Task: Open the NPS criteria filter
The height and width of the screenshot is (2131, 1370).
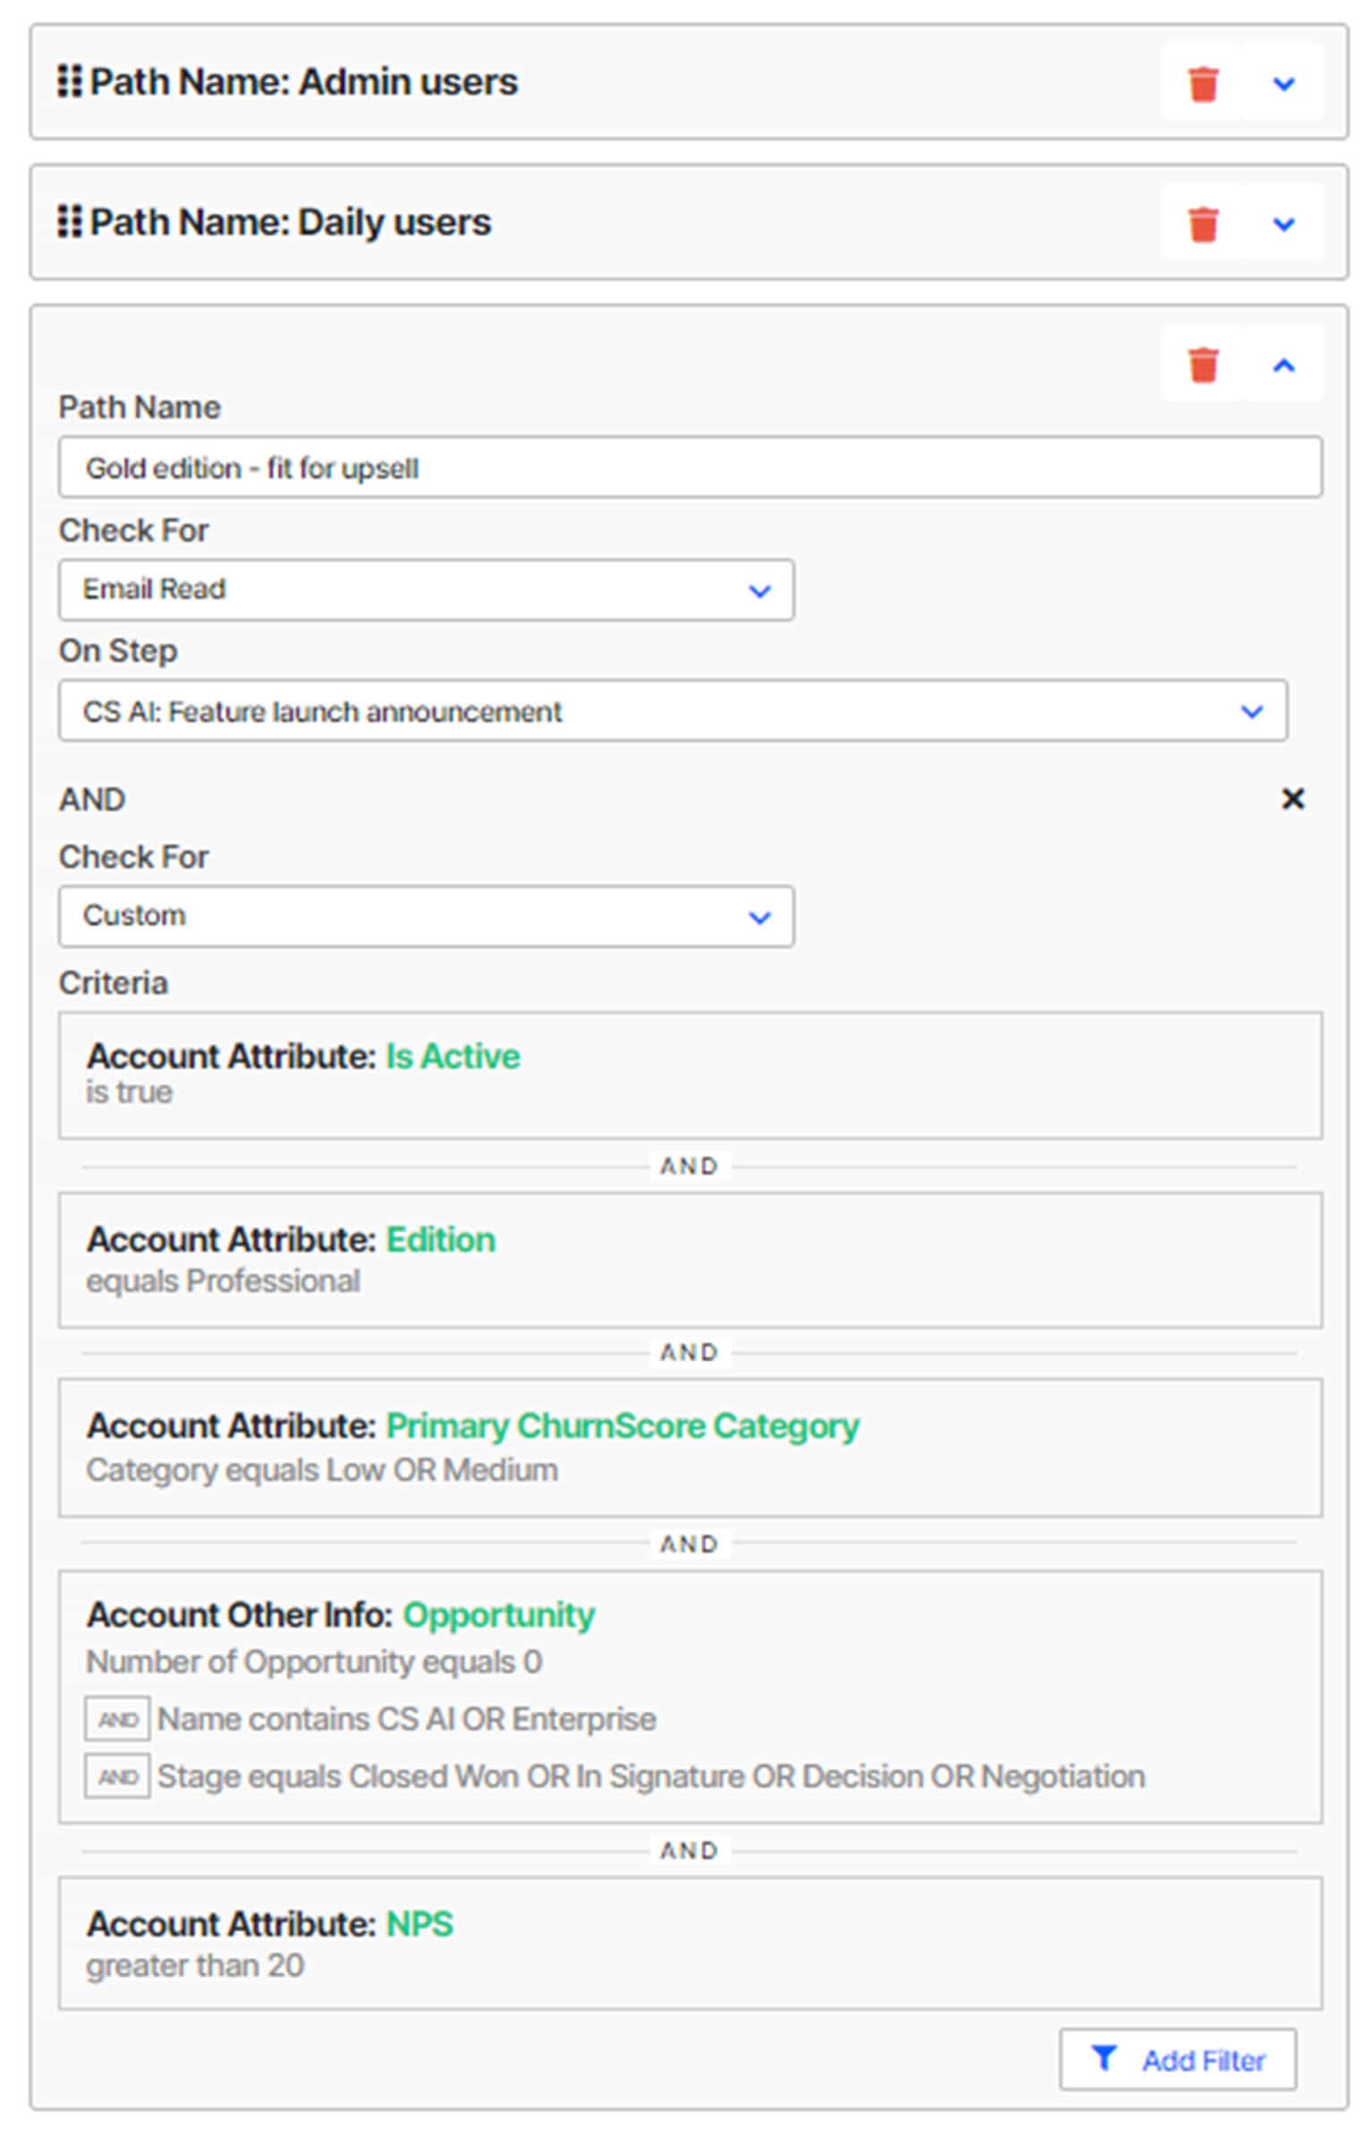Action: [690, 1943]
